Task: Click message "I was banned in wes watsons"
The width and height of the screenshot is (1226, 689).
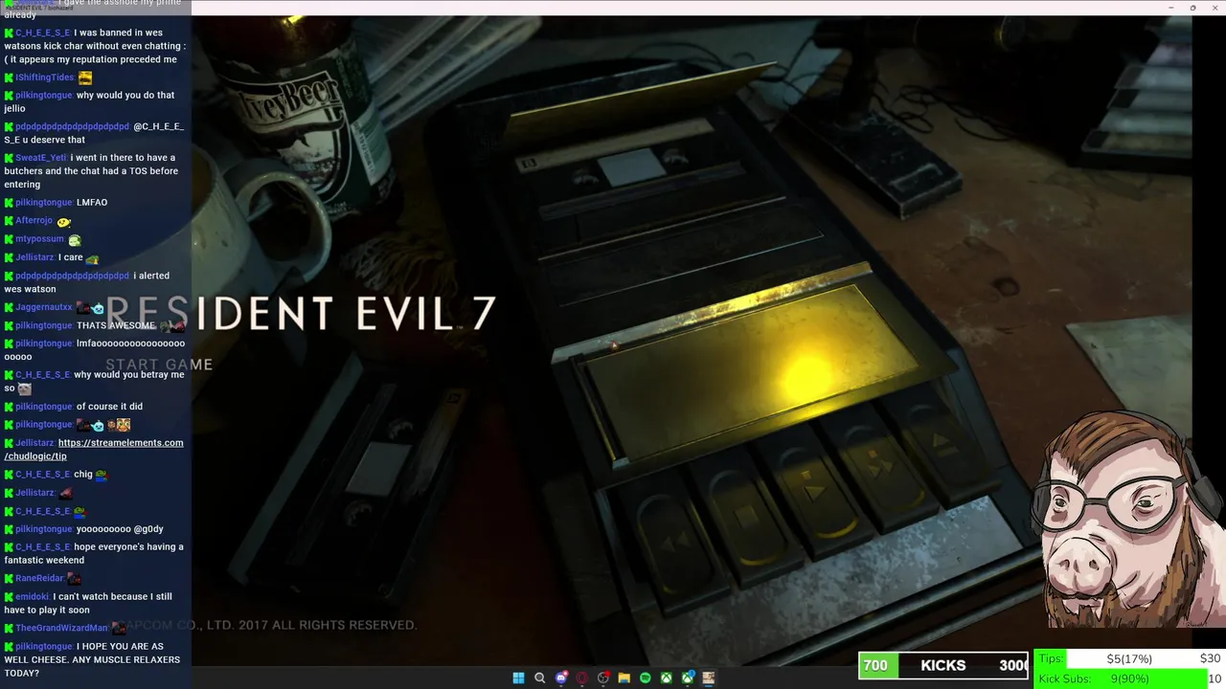Action: (x=95, y=46)
